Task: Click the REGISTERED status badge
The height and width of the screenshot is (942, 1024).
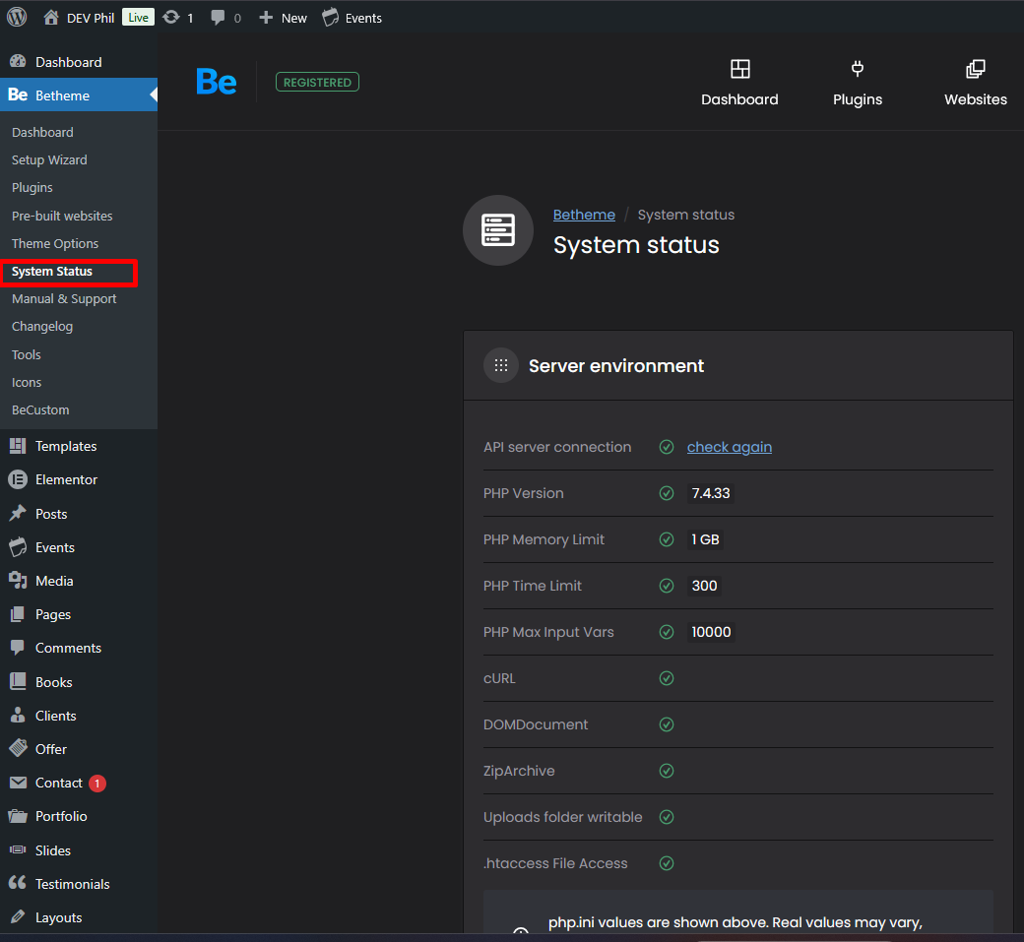Action: (317, 83)
